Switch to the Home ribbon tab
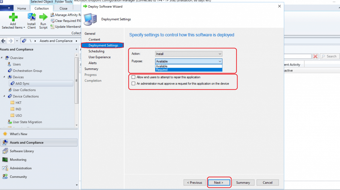The image size is (340, 190). (22, 9)
